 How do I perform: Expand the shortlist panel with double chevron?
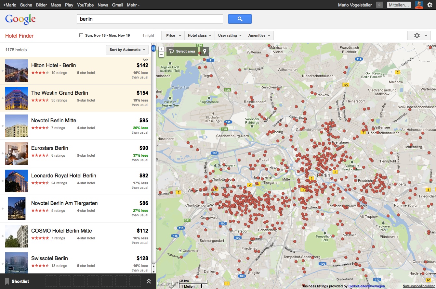(x=149, y=281)
